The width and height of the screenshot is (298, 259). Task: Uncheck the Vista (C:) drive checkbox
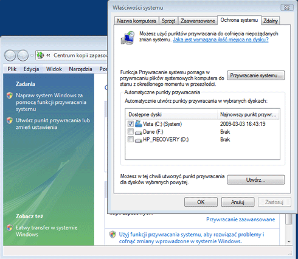[x=131, y=123]
